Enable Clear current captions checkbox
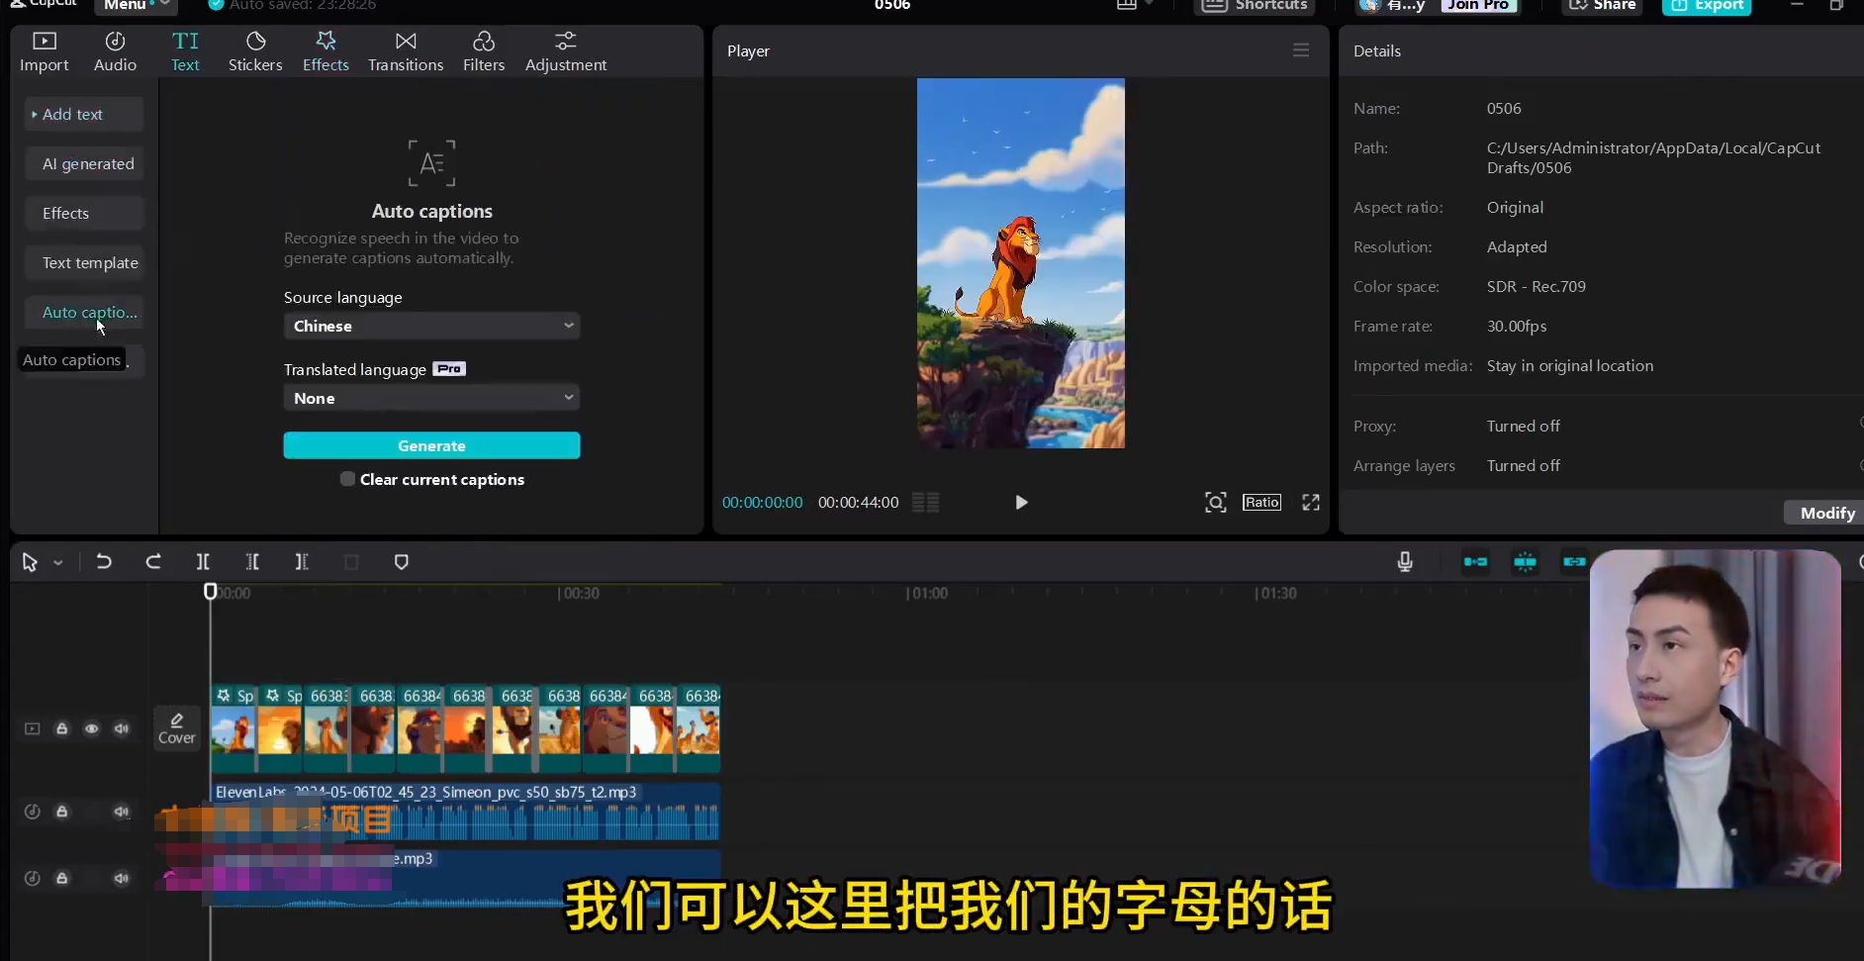The height and width of the screenshot is (961, 1864). coord(347,479)
